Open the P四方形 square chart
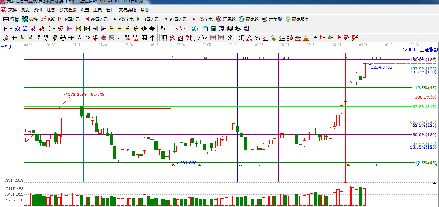The image size is (439, 207). point(69,19)
